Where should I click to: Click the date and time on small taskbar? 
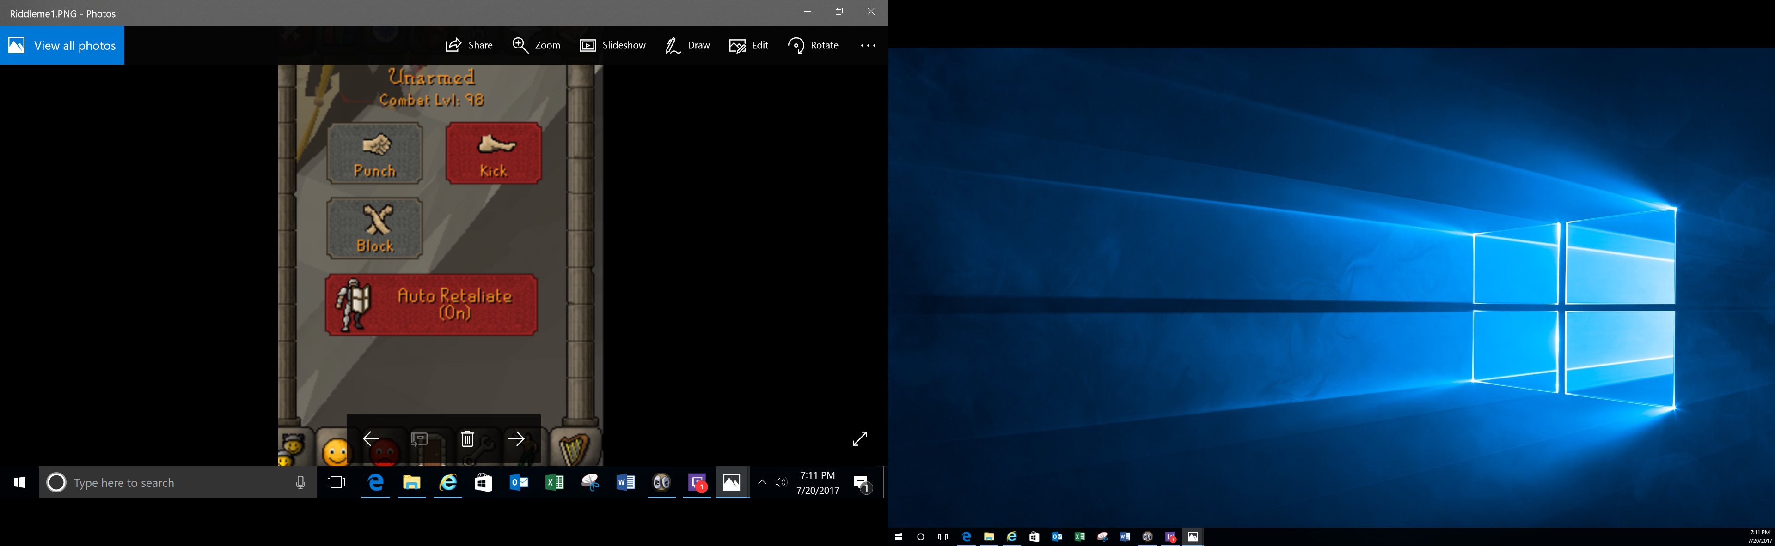pos(1760,537)
